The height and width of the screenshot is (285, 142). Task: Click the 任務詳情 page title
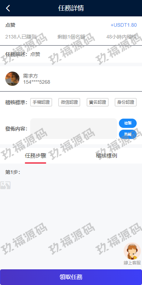pyautogui.click(x=71, y=8)
